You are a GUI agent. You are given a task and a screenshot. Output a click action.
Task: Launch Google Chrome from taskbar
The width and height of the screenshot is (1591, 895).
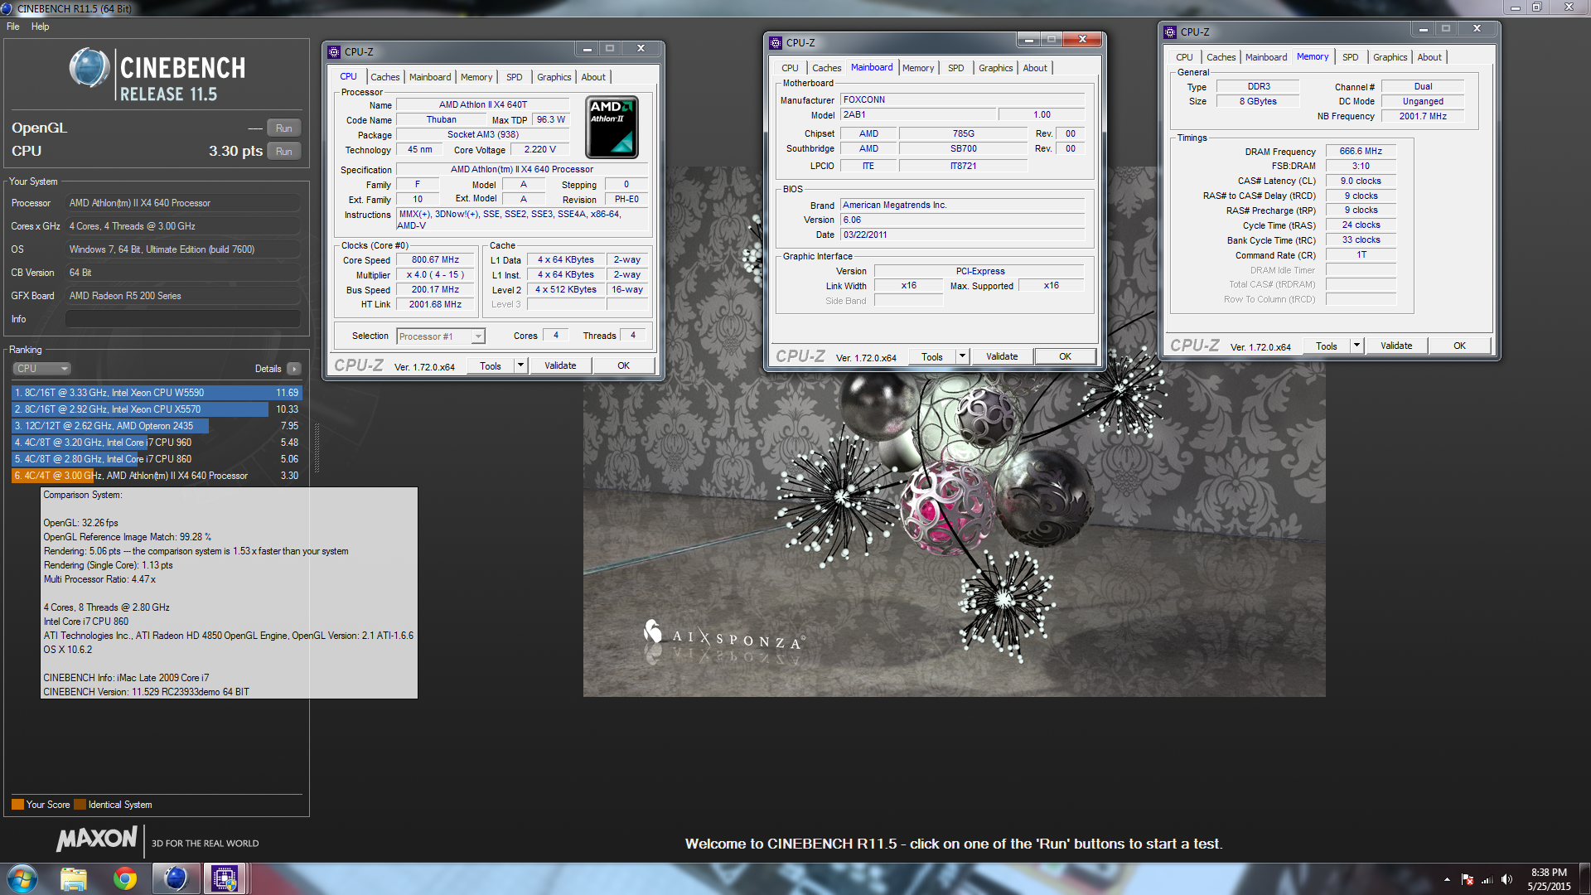125,878
